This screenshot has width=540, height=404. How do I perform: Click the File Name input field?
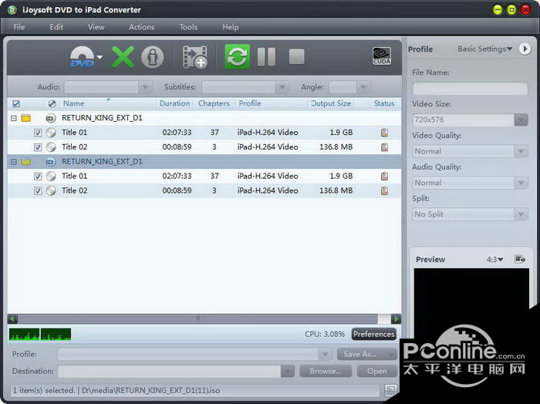(470, 89)
